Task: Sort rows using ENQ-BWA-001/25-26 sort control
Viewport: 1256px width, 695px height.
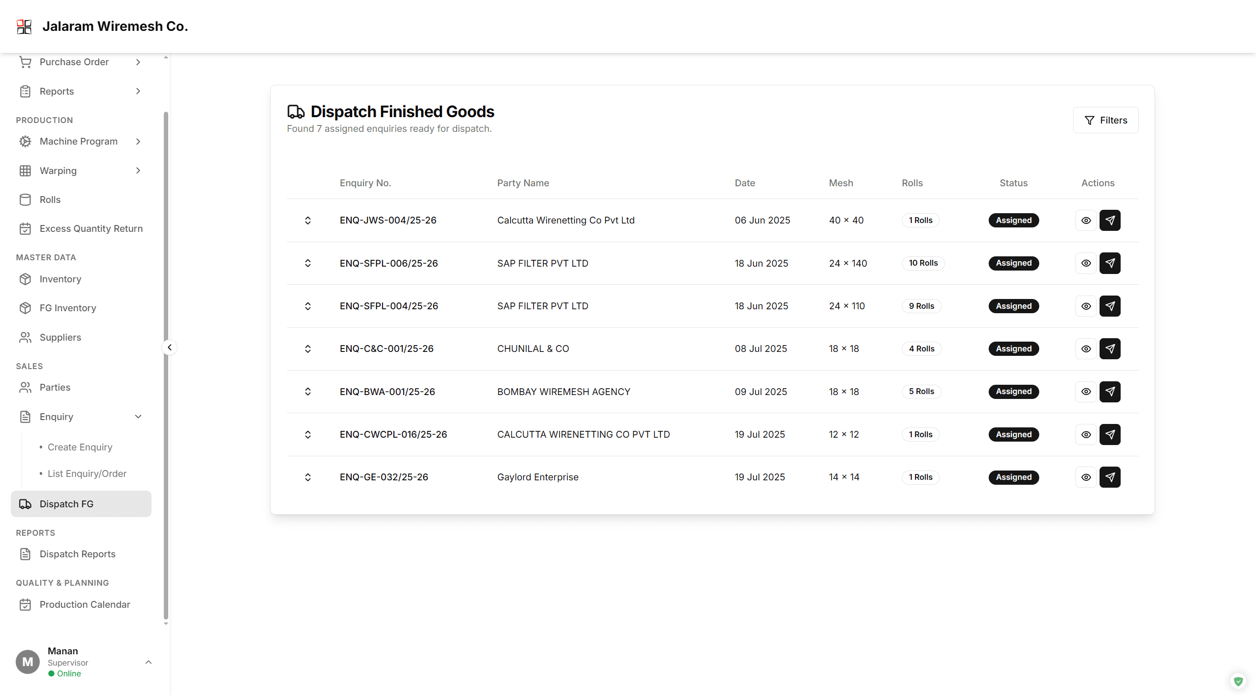Action: tap(308, 391)
